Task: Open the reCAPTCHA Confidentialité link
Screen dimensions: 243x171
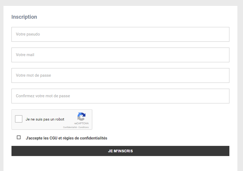Action: tap(70, 127)
